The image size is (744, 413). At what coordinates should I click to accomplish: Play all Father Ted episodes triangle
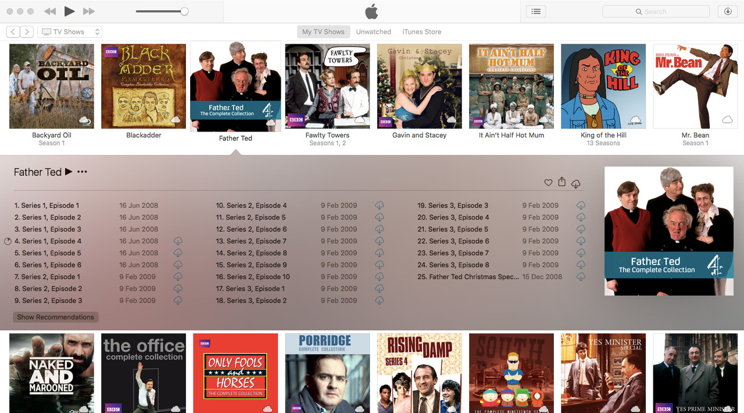pyautogui.click(x=69, y=172)
